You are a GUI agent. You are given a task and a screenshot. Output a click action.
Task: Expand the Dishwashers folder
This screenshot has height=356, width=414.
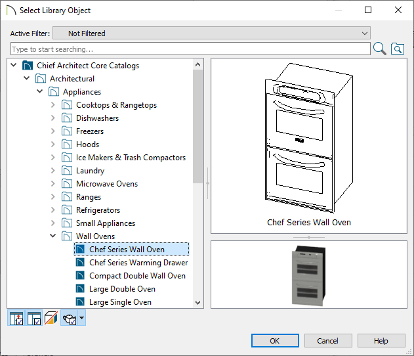[x=52, y=118]
